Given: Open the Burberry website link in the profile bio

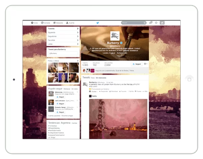Looking at the screenshot, I should click(x=122, y=53).
